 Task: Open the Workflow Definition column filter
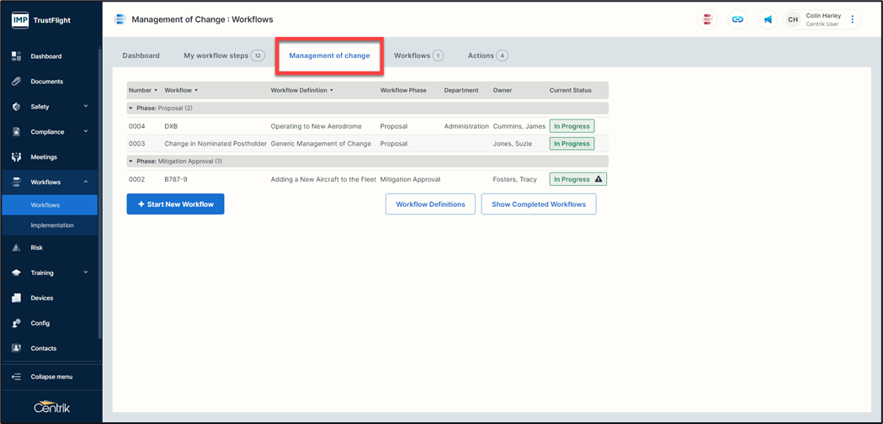click(x=332, y=90)
